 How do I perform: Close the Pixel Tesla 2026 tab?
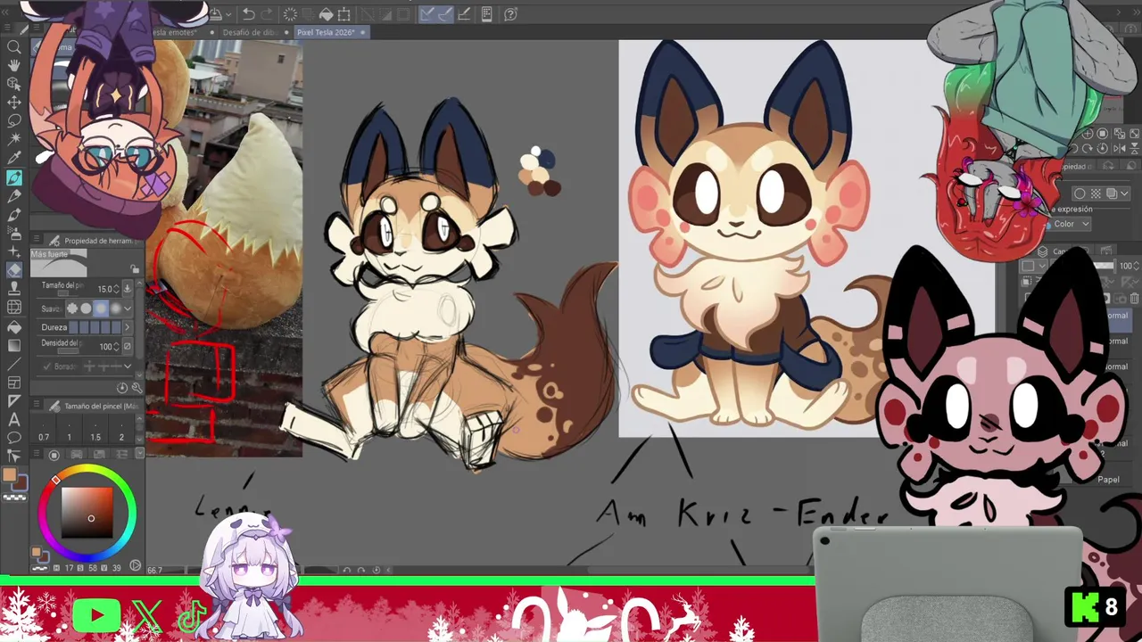tap(362, 32)
